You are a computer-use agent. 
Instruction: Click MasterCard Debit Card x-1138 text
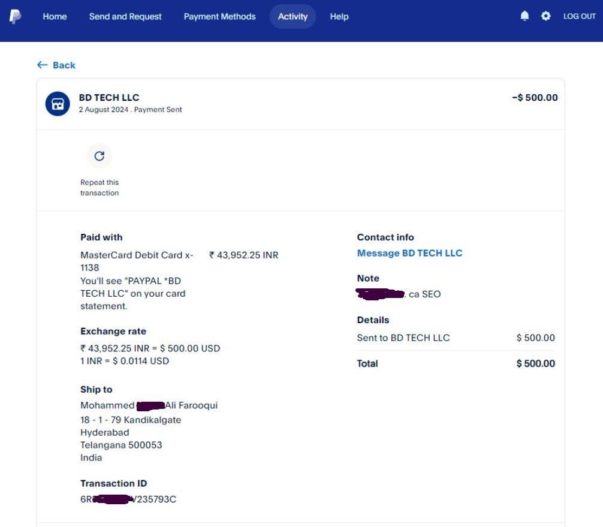click(137, 261)
